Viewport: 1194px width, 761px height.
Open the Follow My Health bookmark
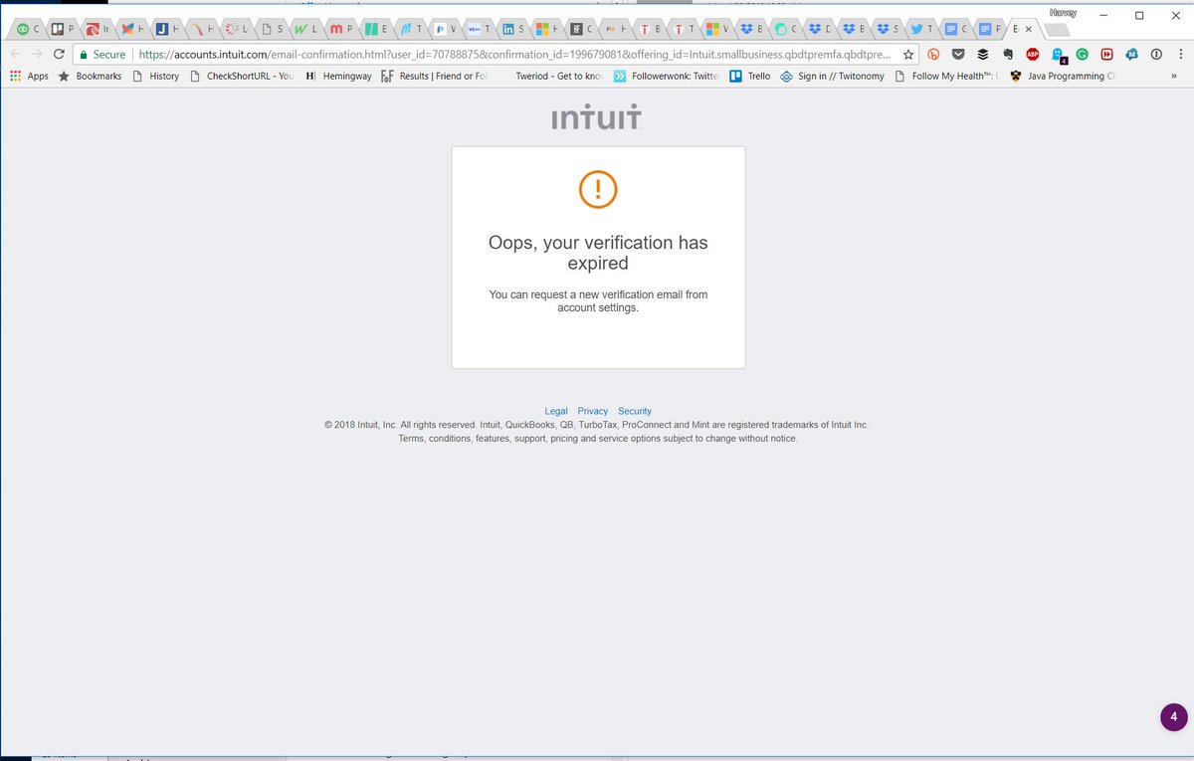[947, 76]
